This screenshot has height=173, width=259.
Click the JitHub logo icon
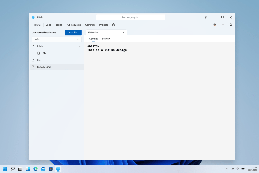click(x=33, y=17)
